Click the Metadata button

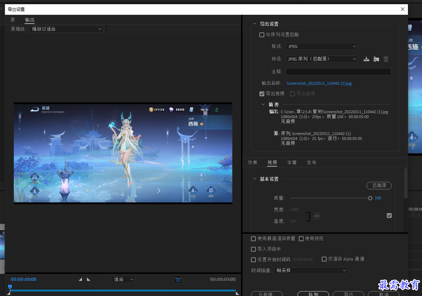(x=267, y=294)
